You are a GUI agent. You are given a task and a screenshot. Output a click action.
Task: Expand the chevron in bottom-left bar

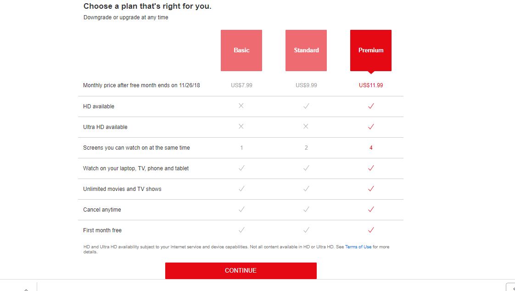pyautogui.click(x=26, y=289)
